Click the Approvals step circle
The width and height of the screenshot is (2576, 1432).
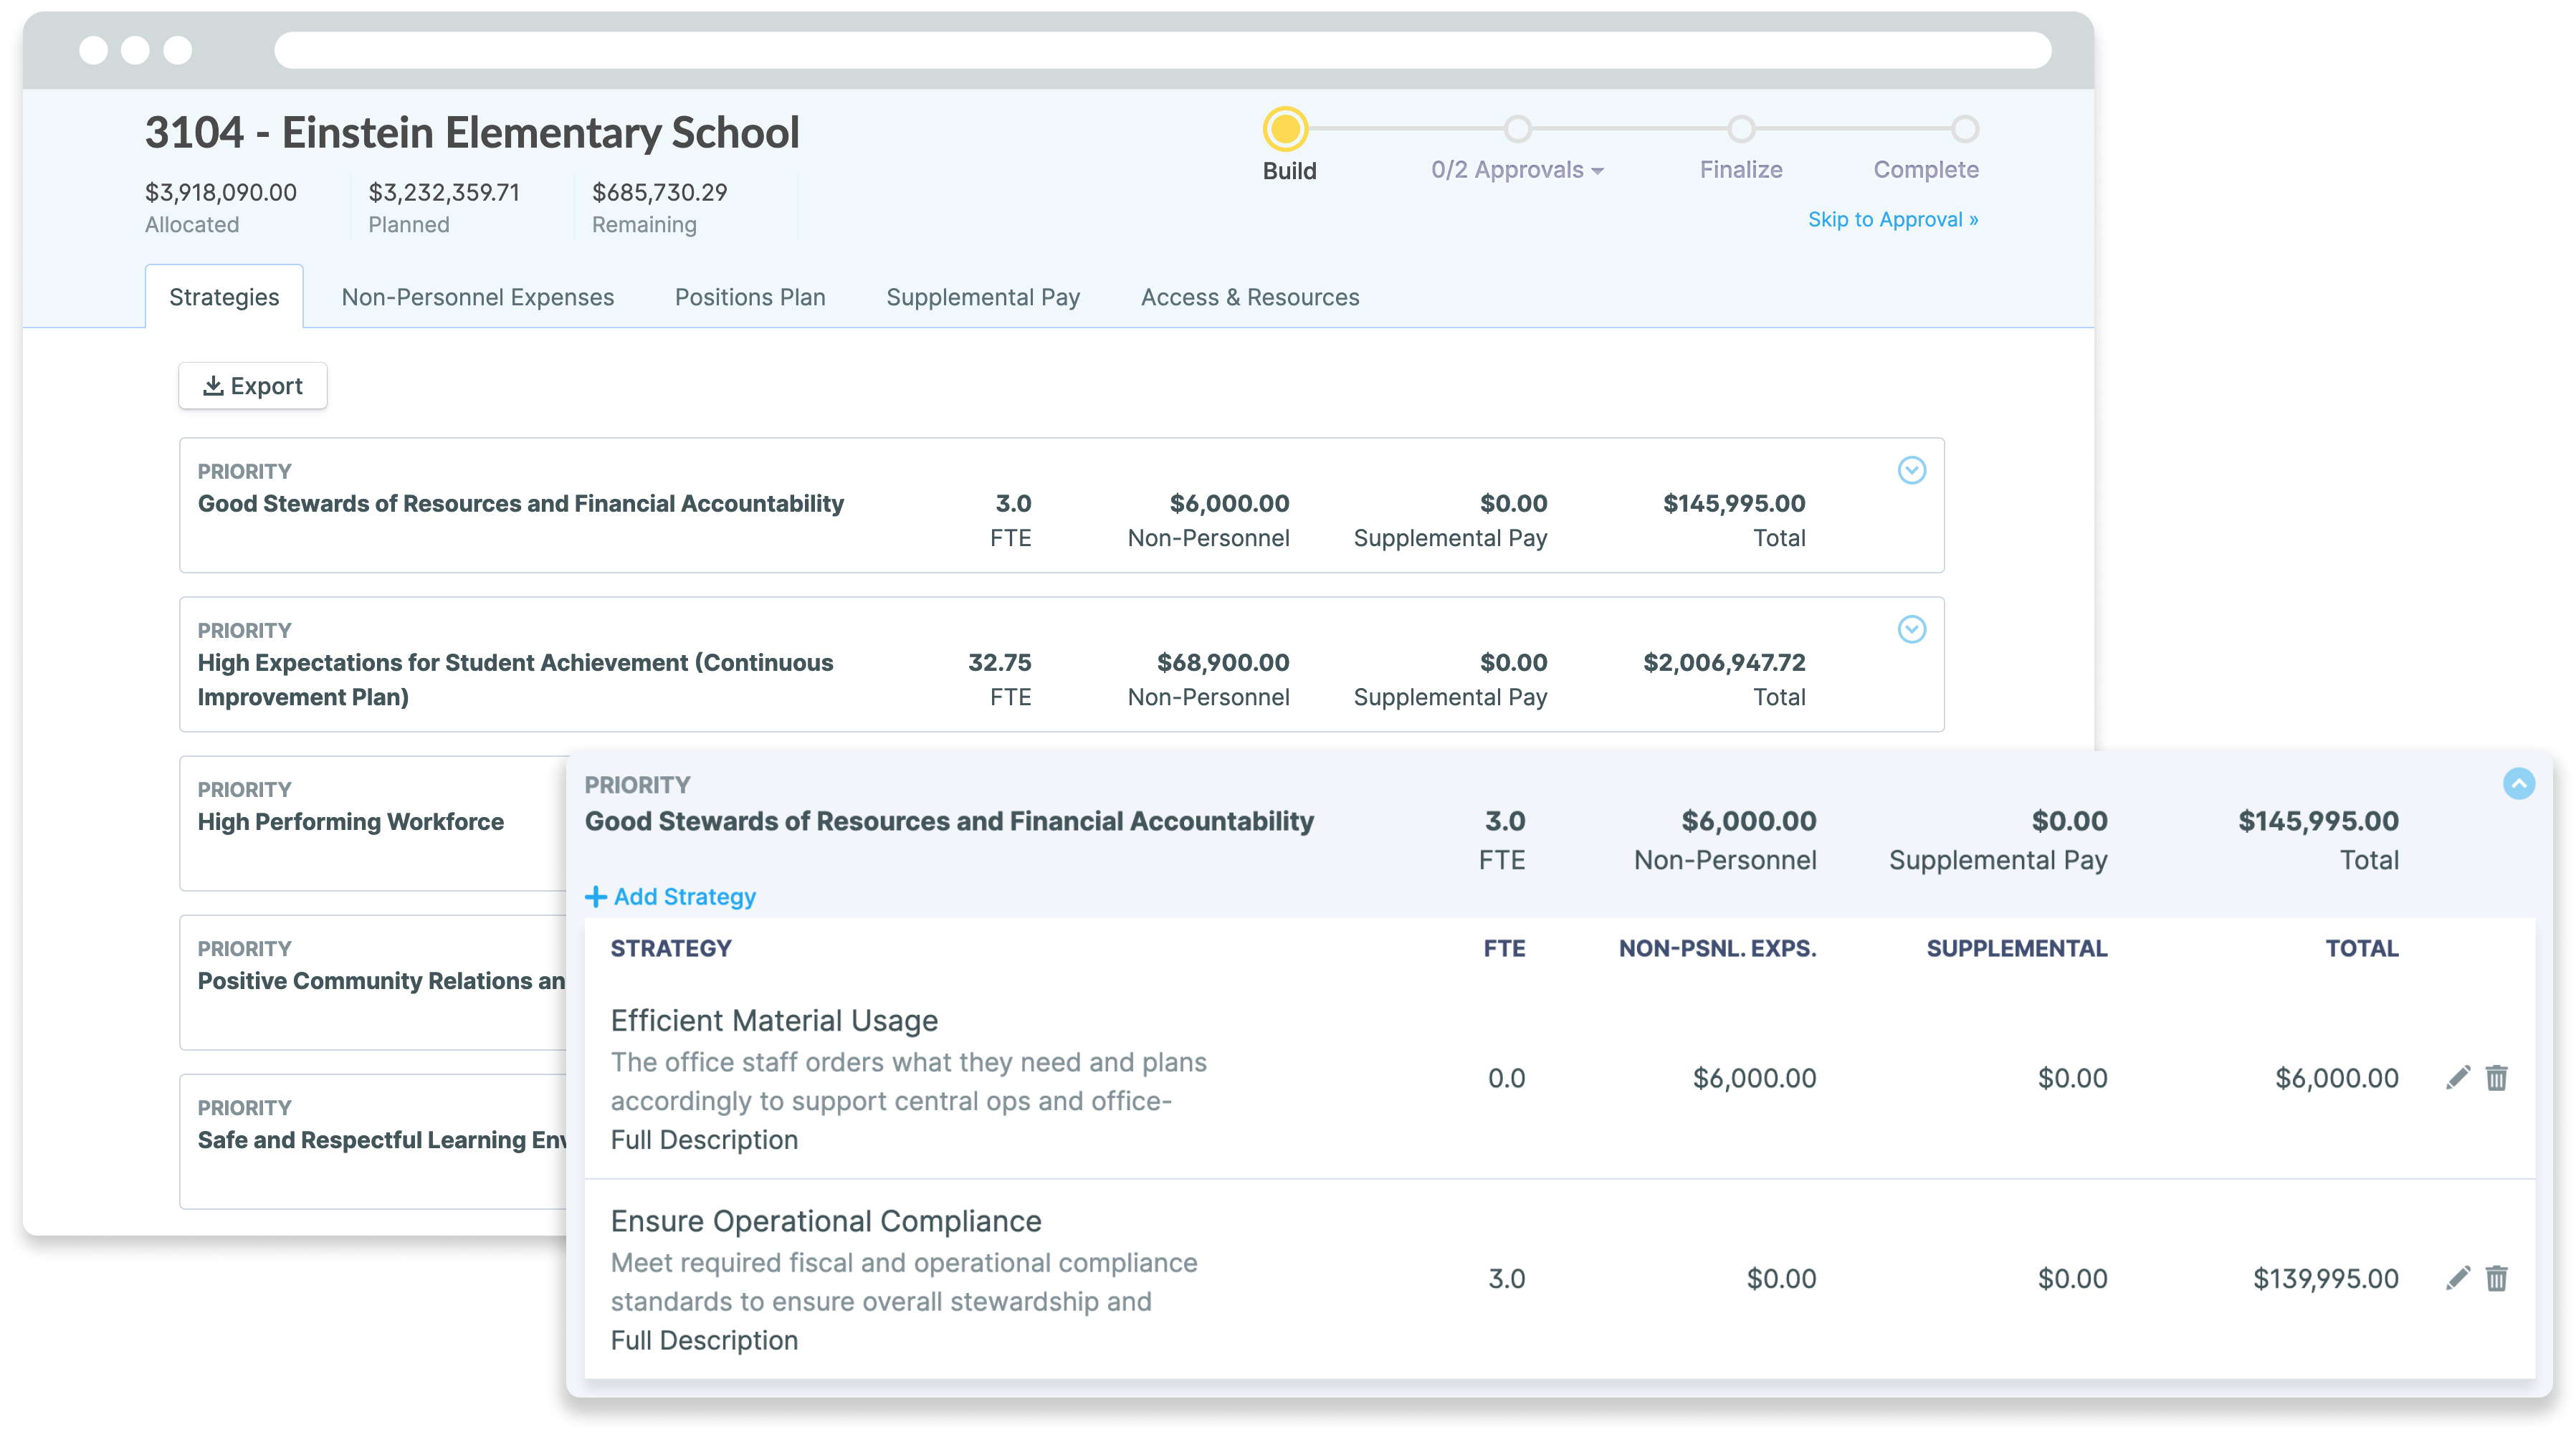(1517, 129)
